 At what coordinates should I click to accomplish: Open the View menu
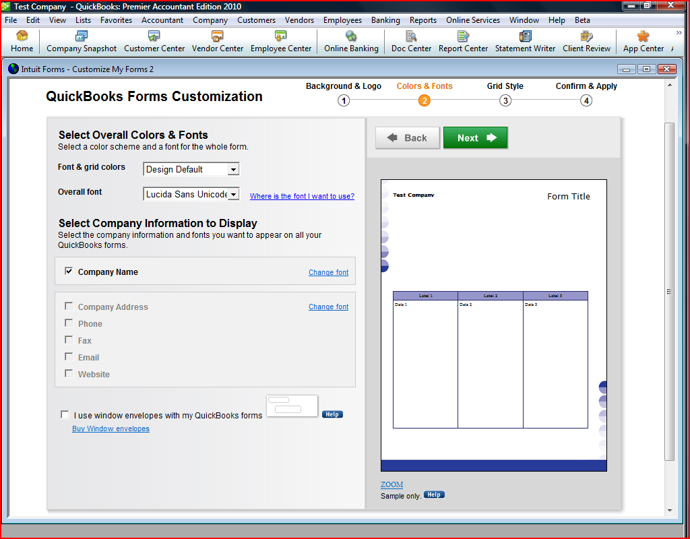tap(57, 20)
